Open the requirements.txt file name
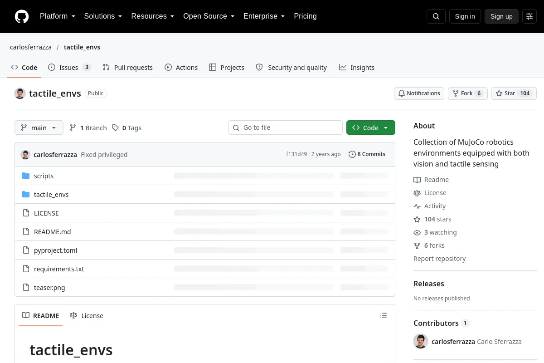This screenshot has width=544, height=363. [59, 269]
